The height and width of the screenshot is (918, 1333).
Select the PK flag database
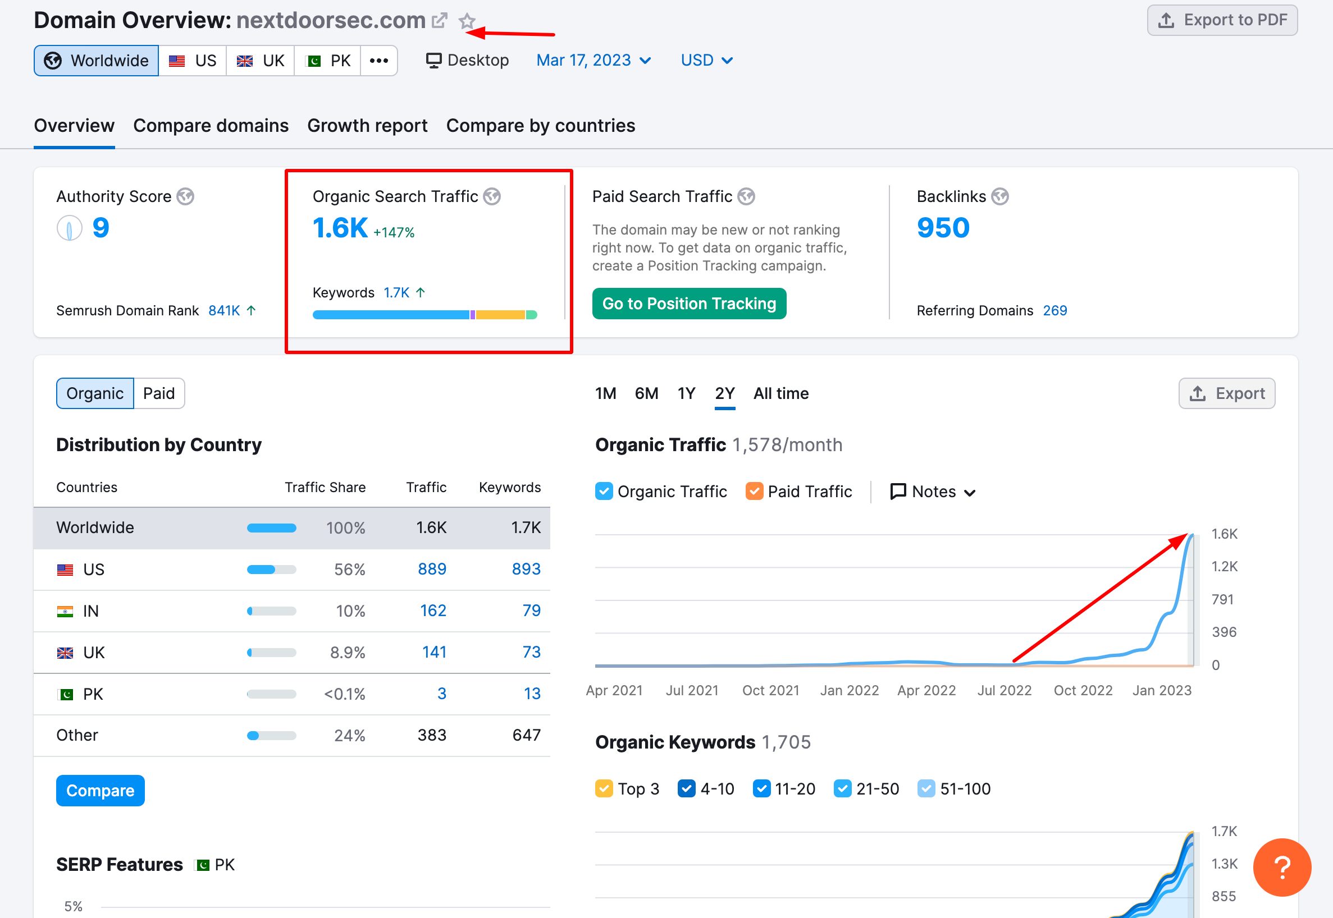(327, 61)
